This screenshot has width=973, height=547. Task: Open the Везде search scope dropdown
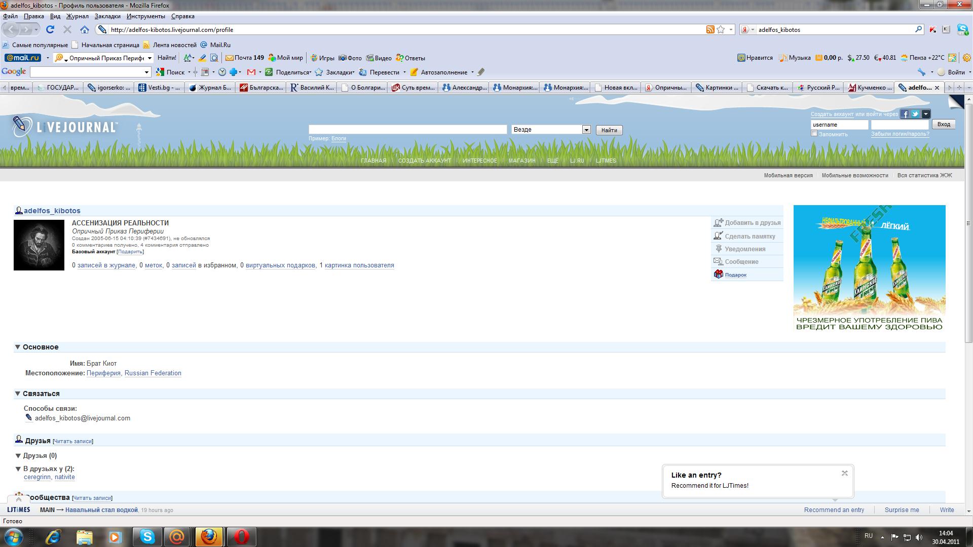[x=586, y=130]
